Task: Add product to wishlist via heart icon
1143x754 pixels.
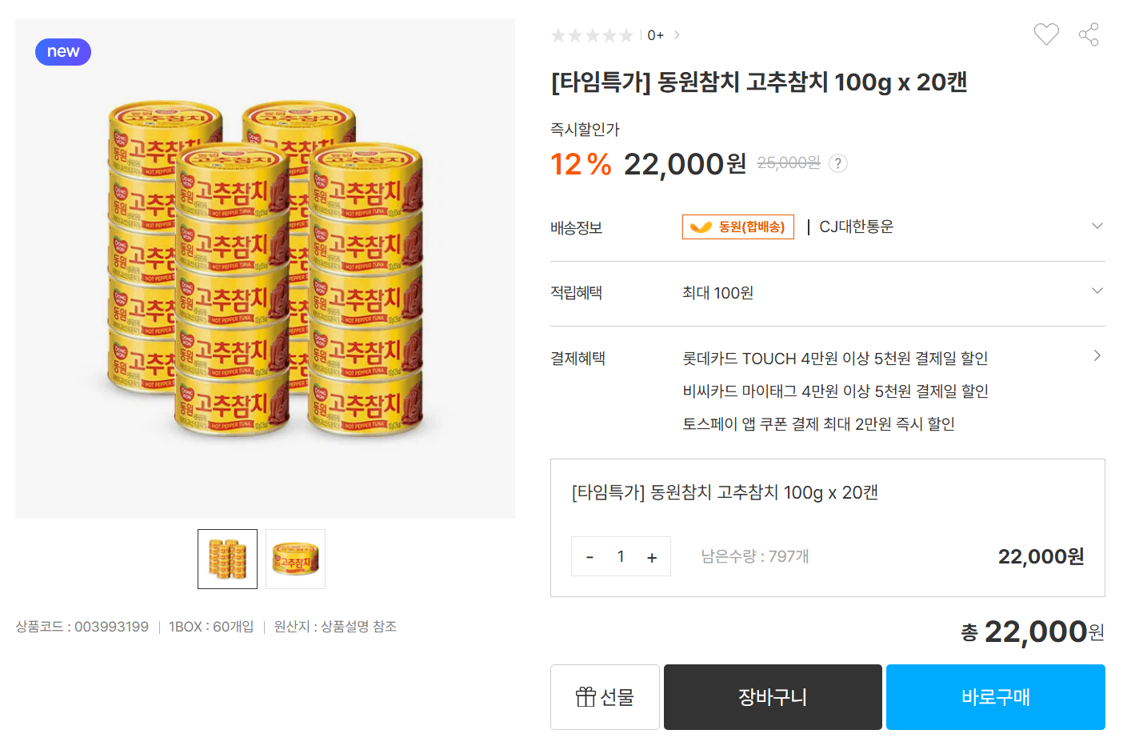Action: pos(1045,34)
